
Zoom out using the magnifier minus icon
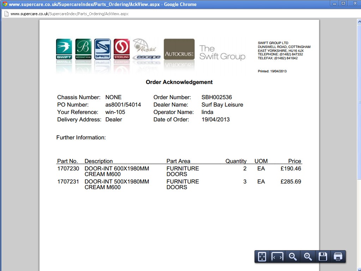[x=293, y=257]
